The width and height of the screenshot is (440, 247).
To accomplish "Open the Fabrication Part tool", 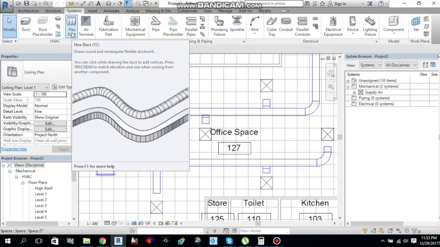I will (108, 27).
